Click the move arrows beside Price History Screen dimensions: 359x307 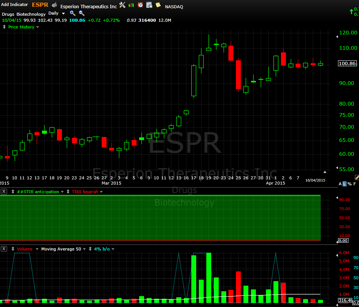[x=4, y=27]
